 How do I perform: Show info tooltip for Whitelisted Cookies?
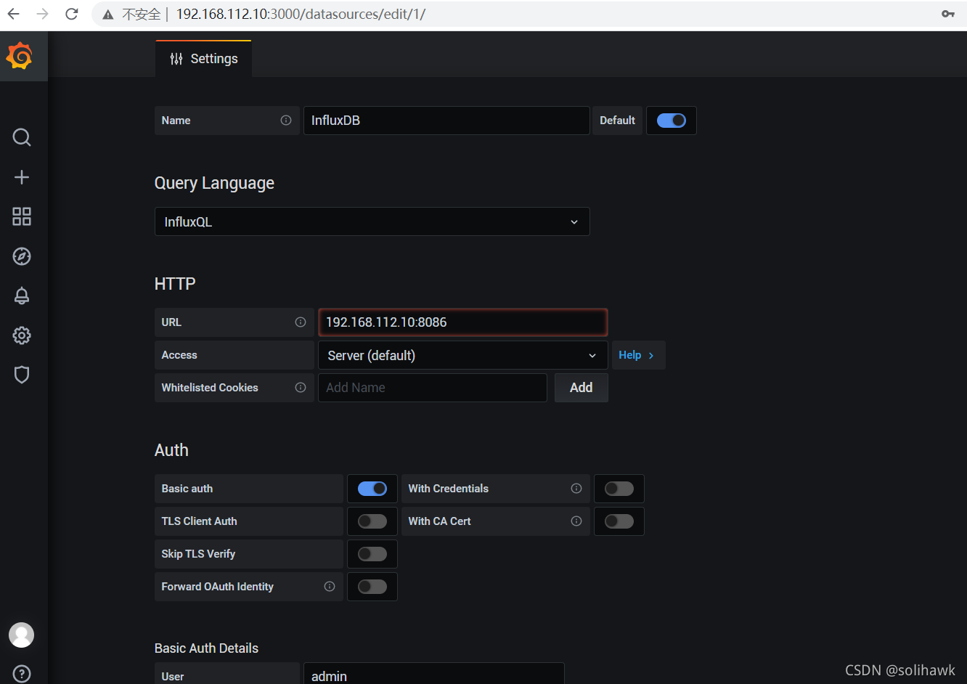301,388
